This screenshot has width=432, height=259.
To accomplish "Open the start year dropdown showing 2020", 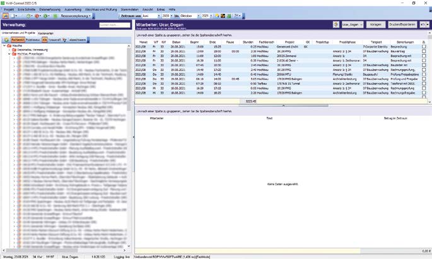I will tap(172, 16).
